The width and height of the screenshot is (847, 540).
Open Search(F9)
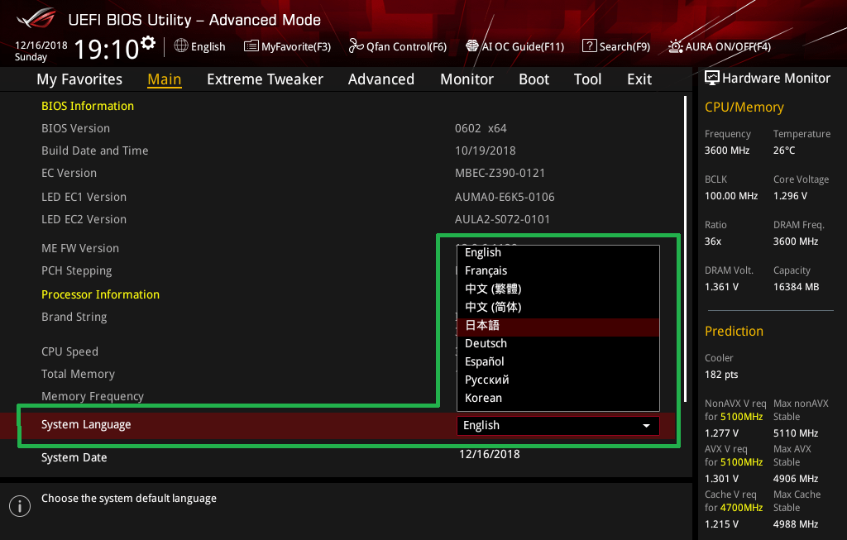pos(616,46)
